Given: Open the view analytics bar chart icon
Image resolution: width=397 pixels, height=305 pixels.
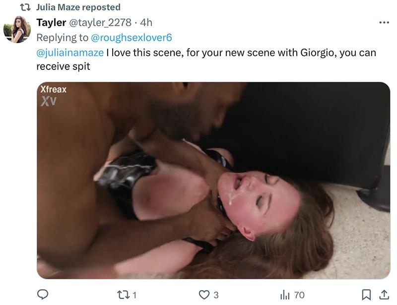Looking at the screenshot, I should [285, 295].
